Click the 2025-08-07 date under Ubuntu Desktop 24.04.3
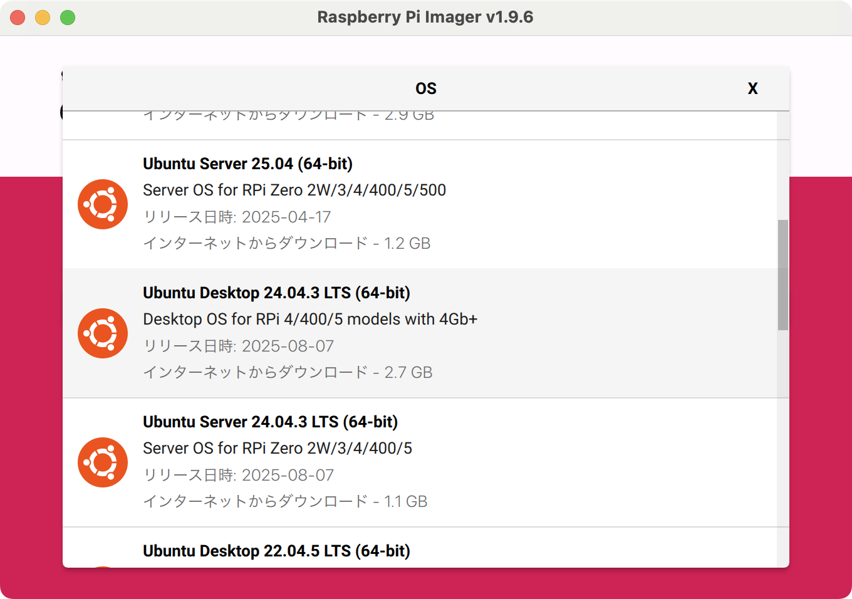 click(x=288, y=346)
